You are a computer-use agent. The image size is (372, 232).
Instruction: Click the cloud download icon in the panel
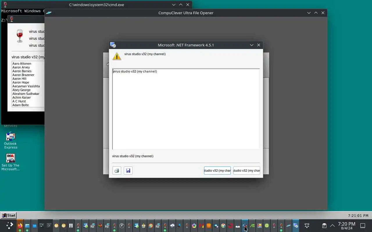172,225
